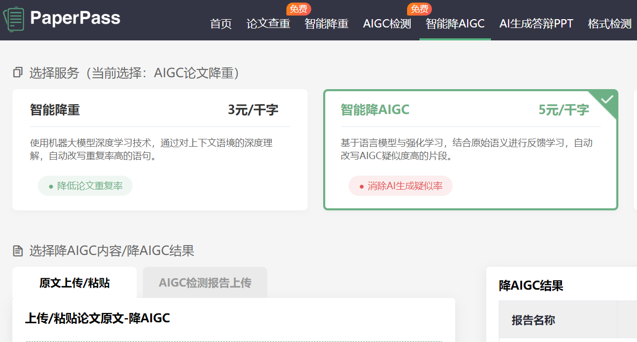Click the 报告名称 column header
This screenshot has width=637, height=342.
click(533, 320)
